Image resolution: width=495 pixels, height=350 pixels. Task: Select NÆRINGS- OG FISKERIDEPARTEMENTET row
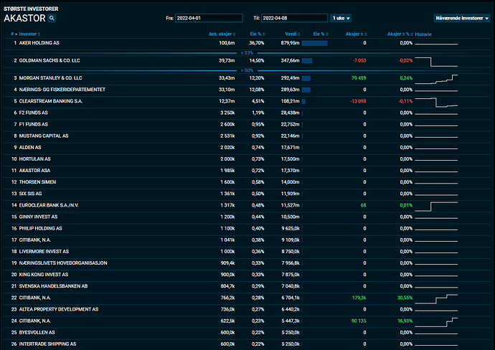(x=247, y=90)
